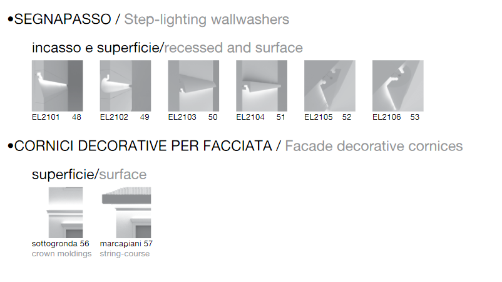Jump to page 49 reference
The height and width of the screenshot is (282, 502).
click(145, 117)
